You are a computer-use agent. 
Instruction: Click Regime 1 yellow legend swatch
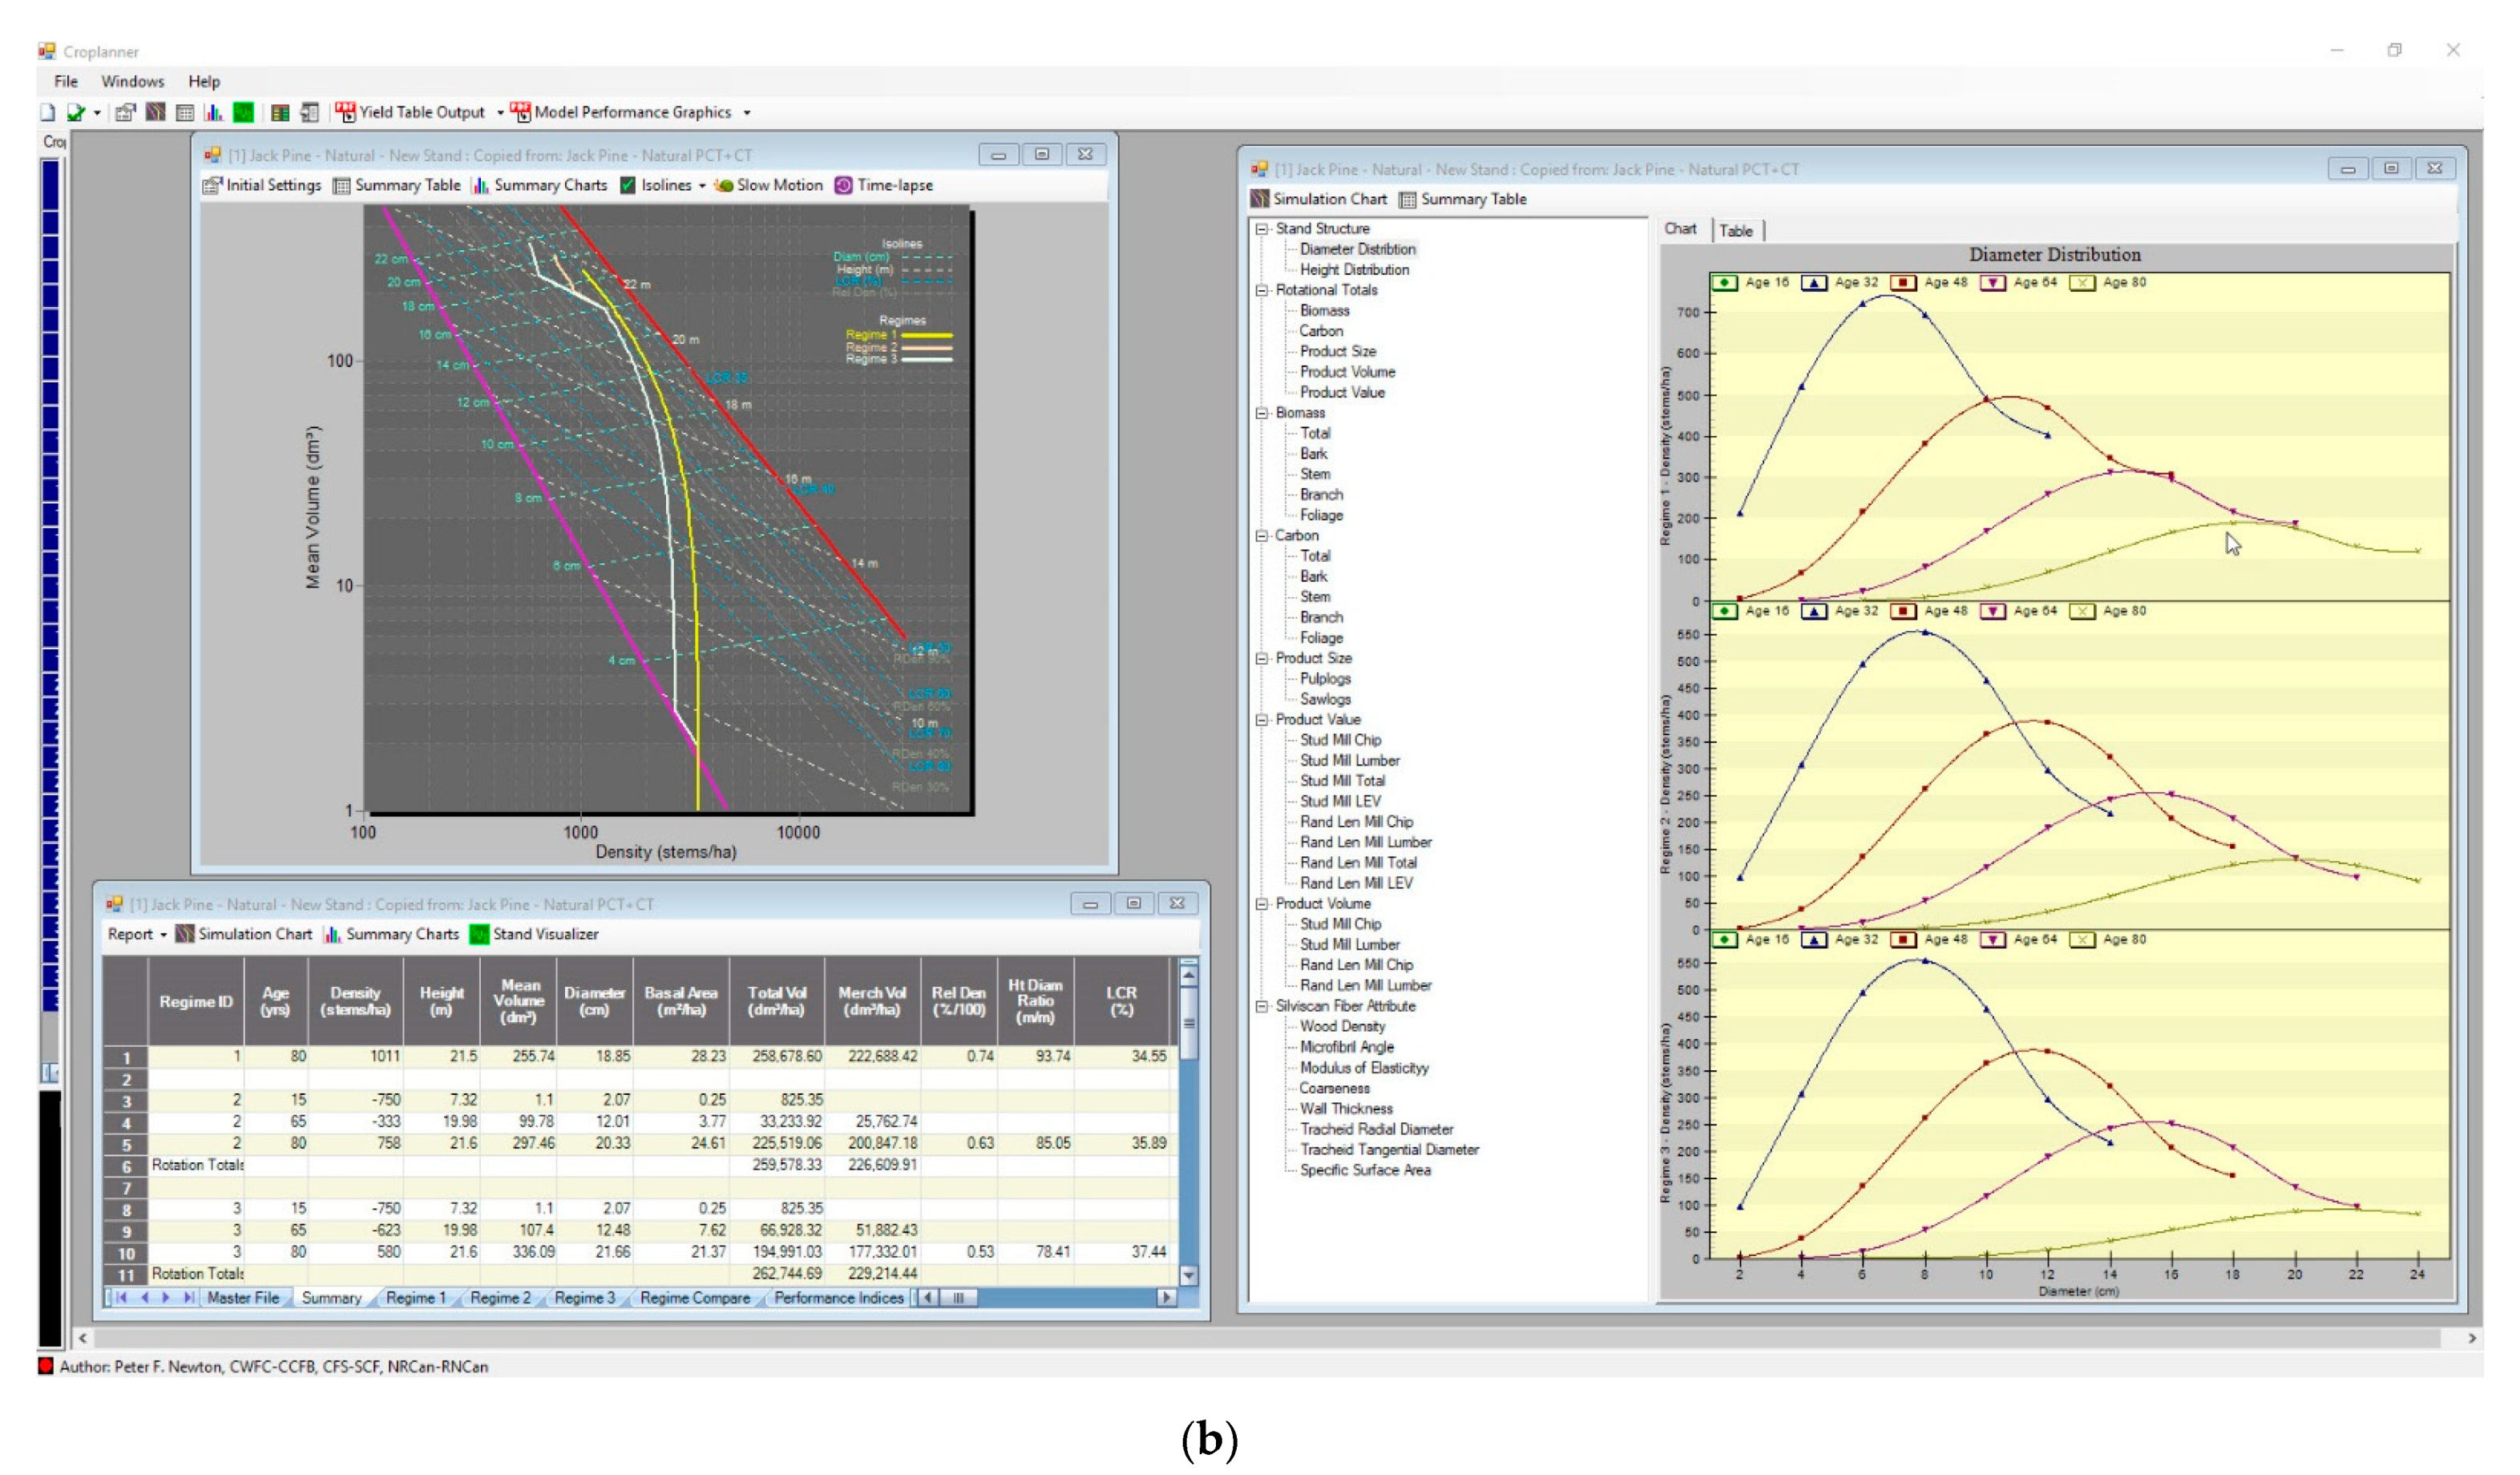926,336
